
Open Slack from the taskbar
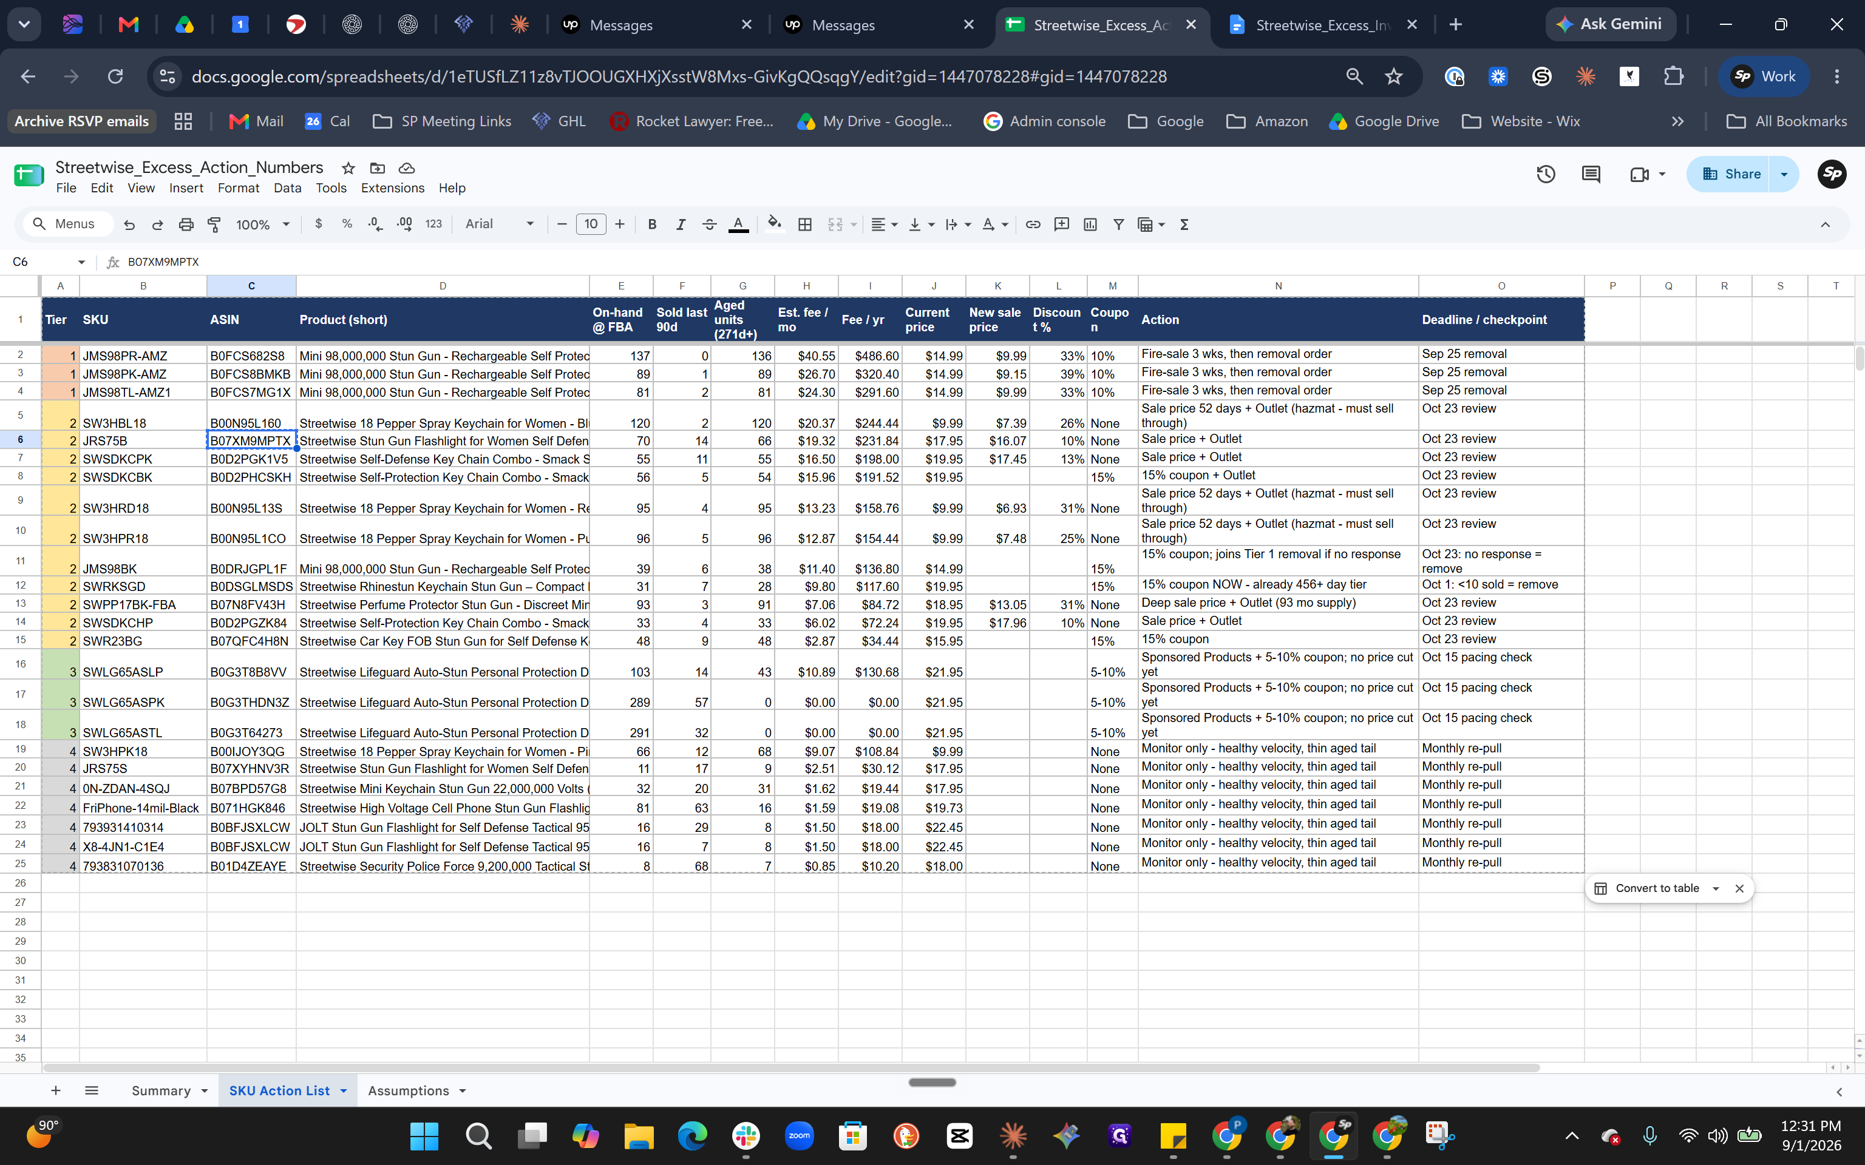coord(746,1136)
